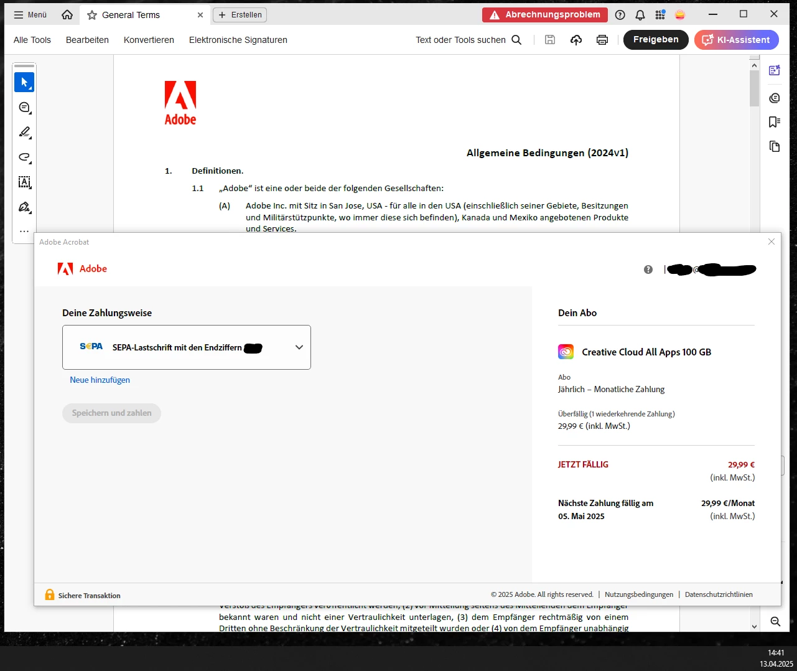Open the bookmarks panel icon
This screenshot has height=671, width=797.
click(775, 122)
